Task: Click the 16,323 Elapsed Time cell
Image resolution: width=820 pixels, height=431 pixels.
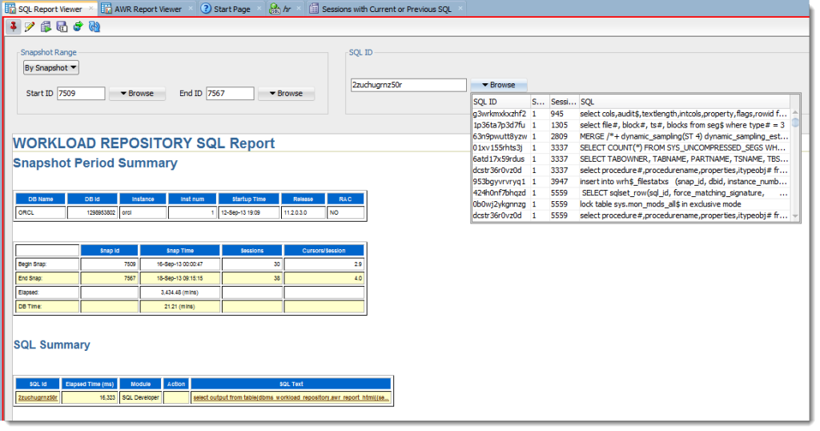Action: click(x=90, y=397)
